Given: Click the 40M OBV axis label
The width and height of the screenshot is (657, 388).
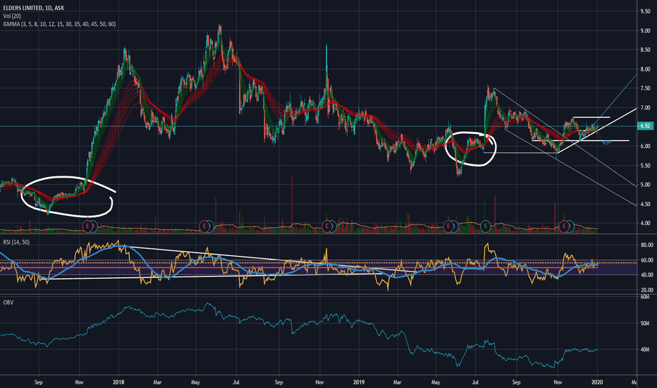Looking at the screenshot, I should point(645,349).
